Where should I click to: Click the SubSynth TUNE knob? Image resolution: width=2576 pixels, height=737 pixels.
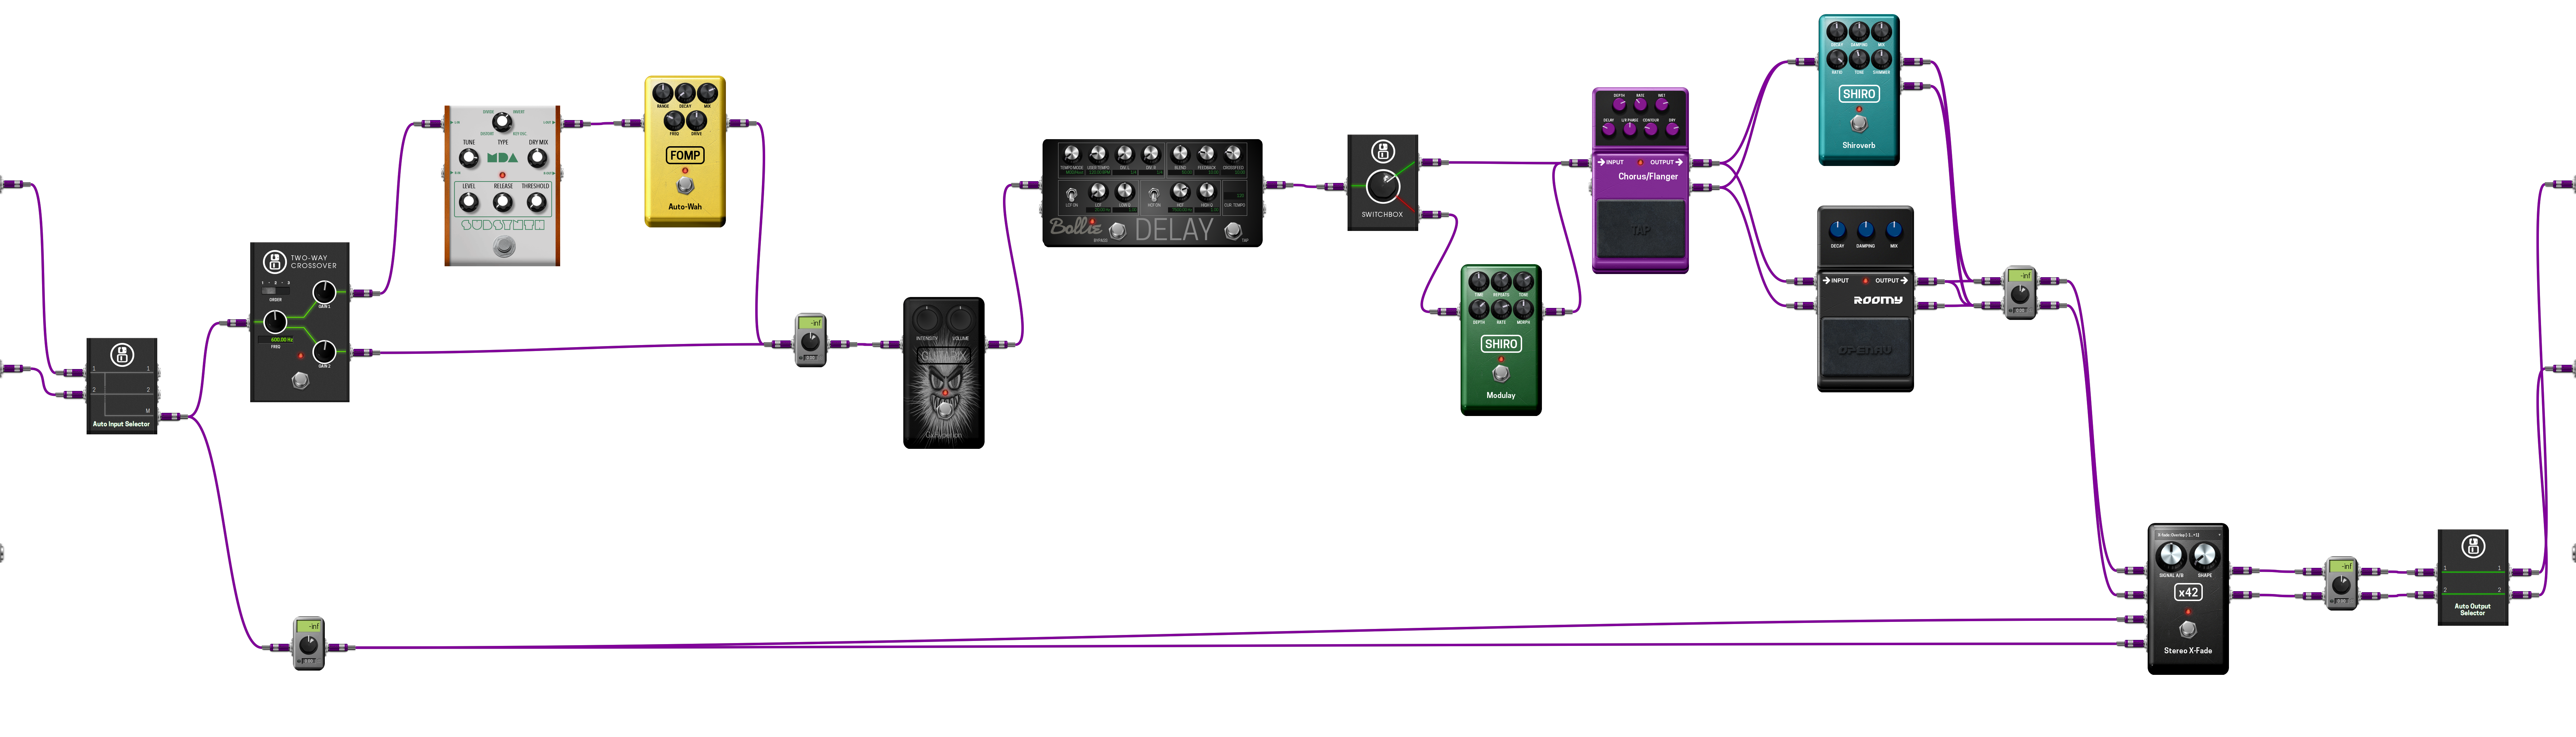click(x=469, y=158)
